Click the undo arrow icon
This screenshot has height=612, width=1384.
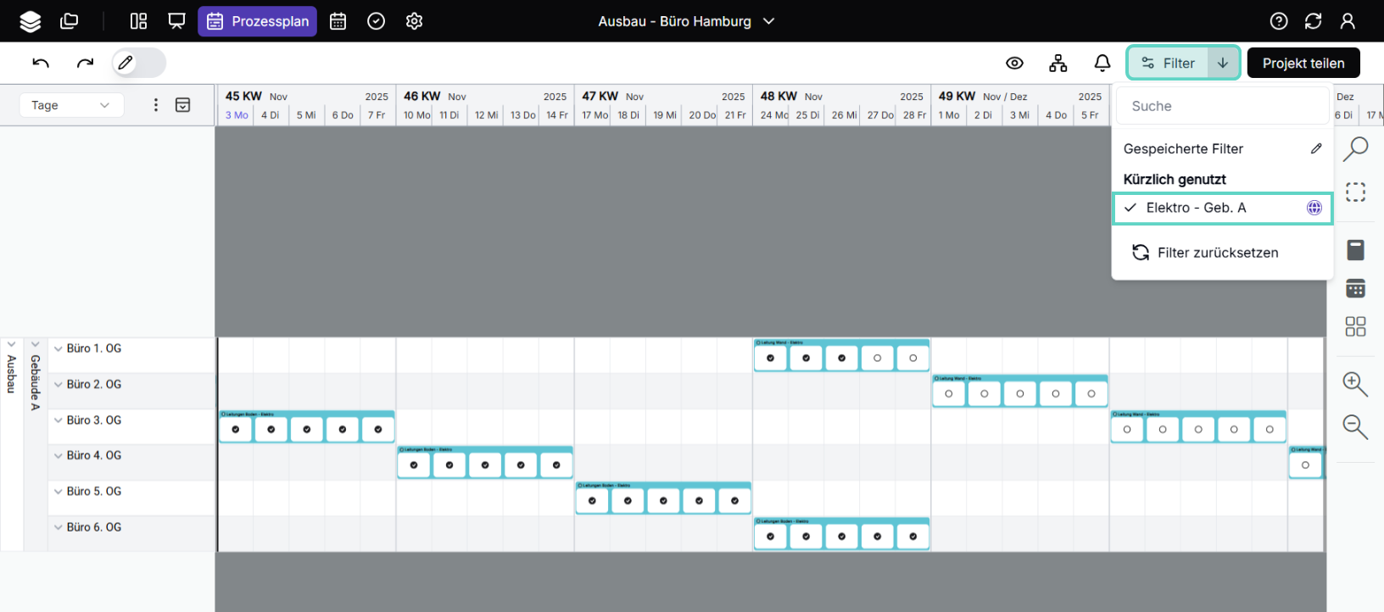coord(41,63)
